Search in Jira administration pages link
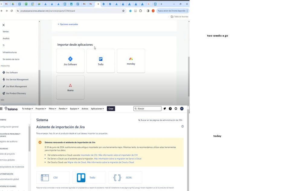This screenshot has width=302, height=191. click(160, 120)
